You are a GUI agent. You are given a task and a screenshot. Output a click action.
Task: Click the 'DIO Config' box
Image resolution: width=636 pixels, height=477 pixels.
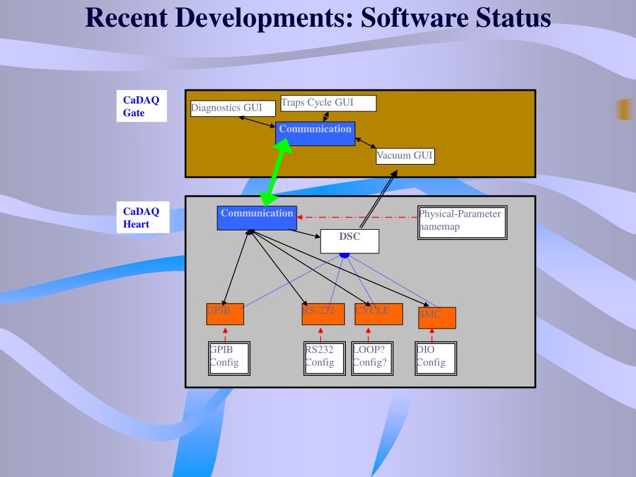click(x=436, y=358)
